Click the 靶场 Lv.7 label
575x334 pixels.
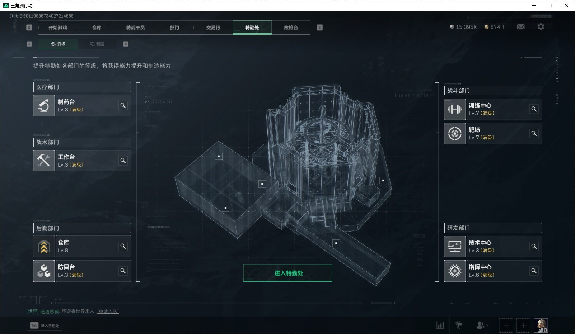click(481, 138)
